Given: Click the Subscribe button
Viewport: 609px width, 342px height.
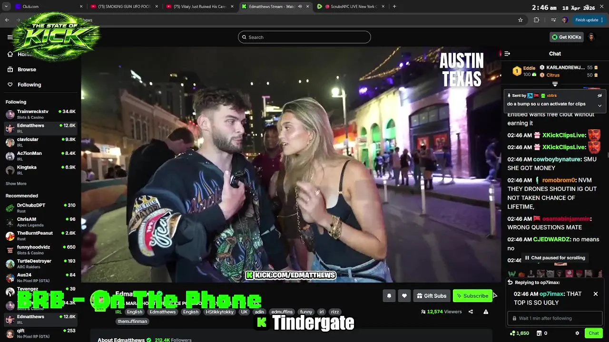Looking at the screenshot, I should click(x=472, y=295).
